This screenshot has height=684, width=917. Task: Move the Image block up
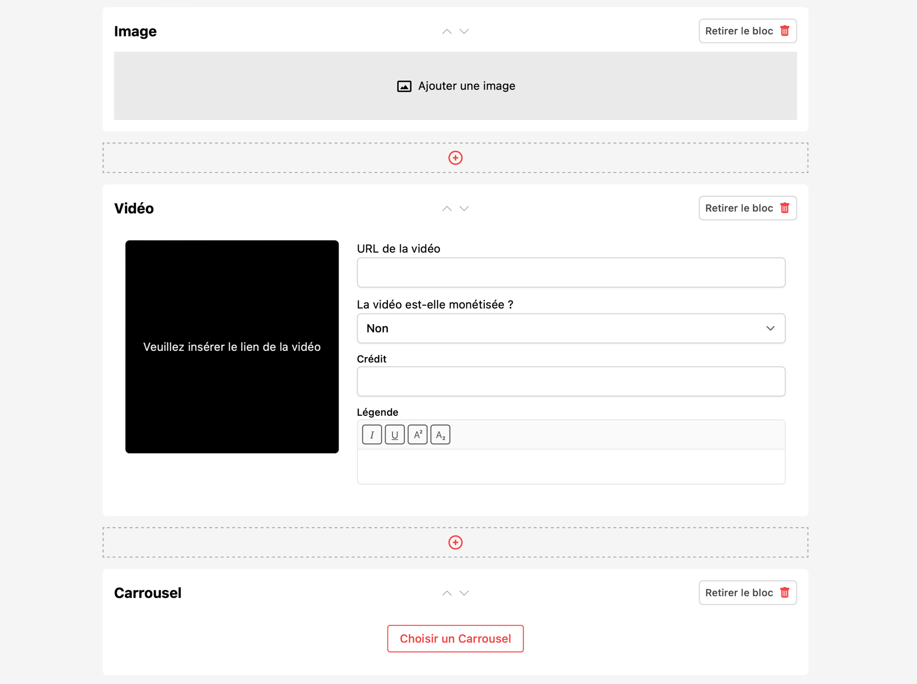[447, 32]
